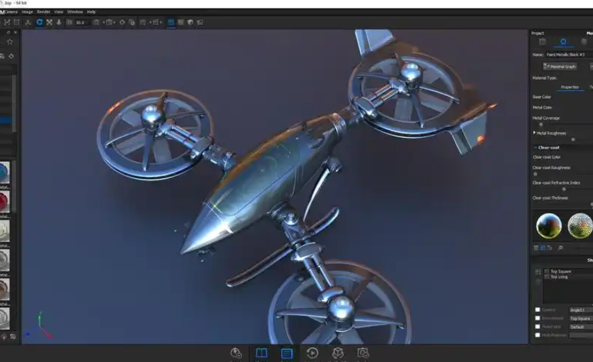Toggle the Environment checkbox
This screenshot has width=593, height=362.
(x=538, y=318)
